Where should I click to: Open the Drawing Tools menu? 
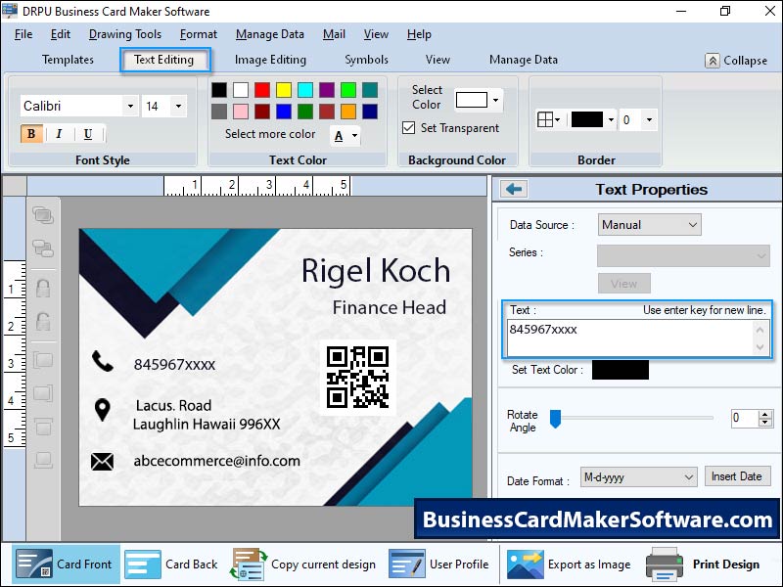[124, 34]
